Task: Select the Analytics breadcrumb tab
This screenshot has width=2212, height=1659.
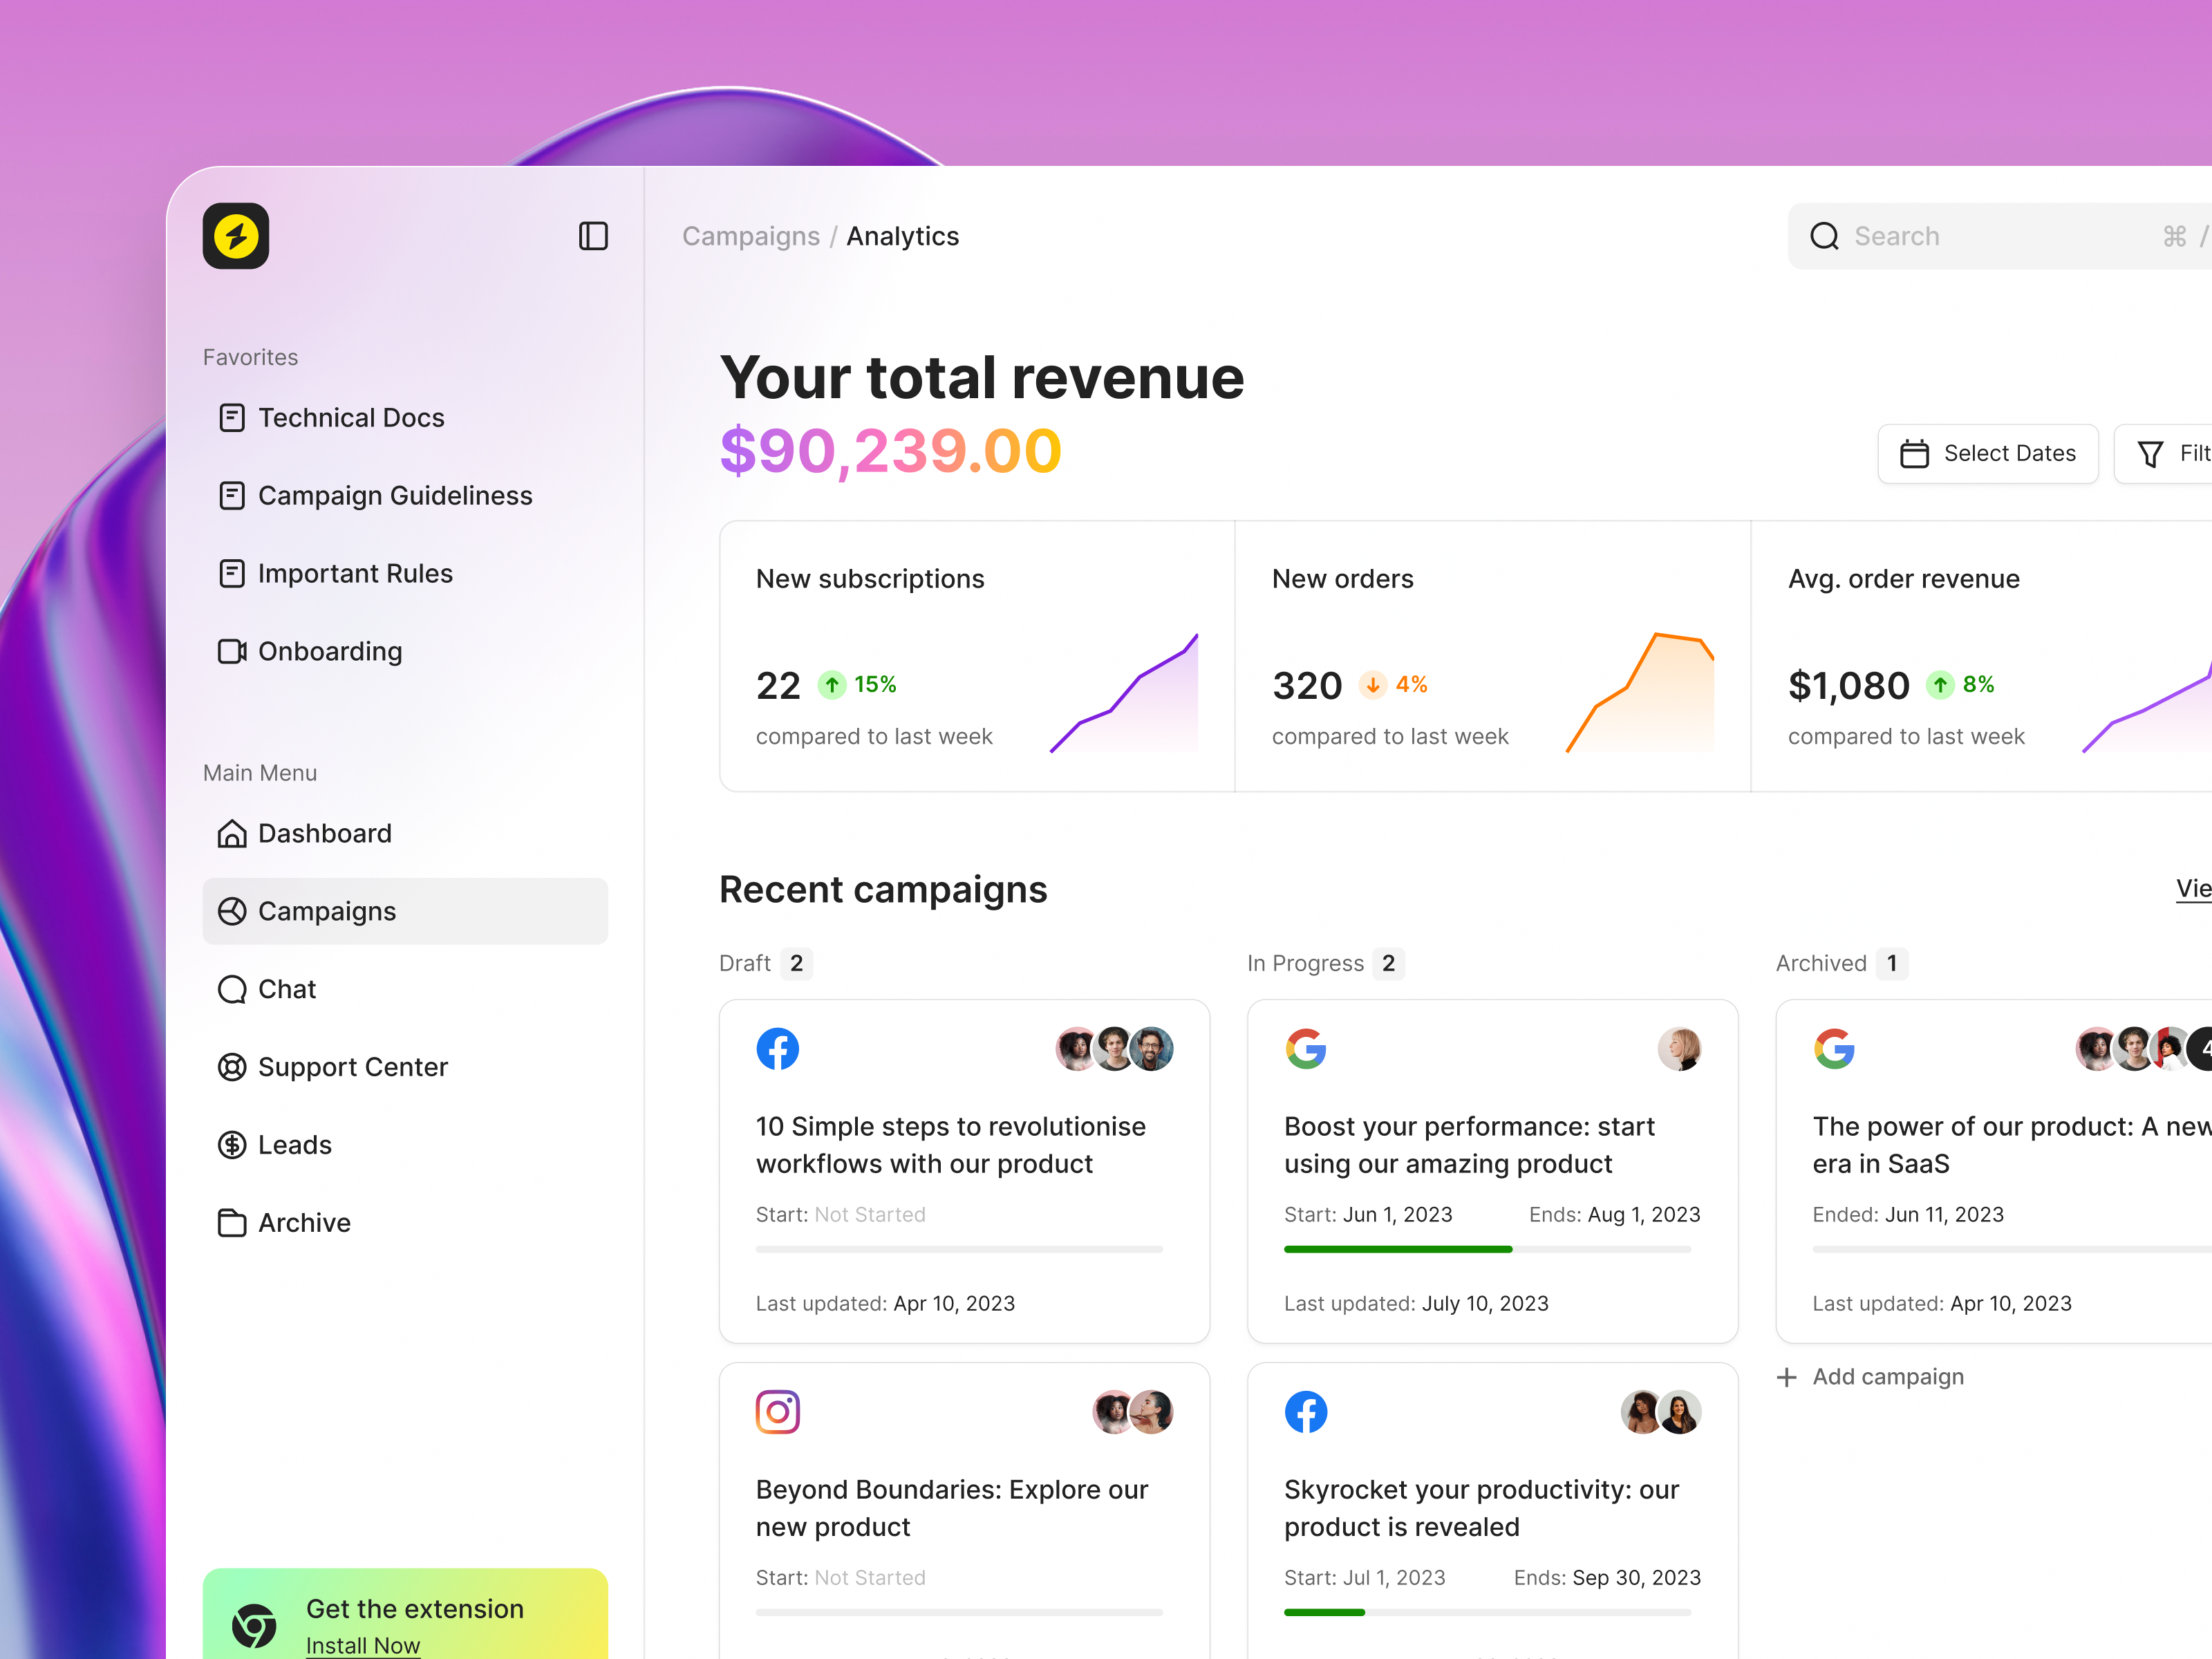Action: click(903, 236)
